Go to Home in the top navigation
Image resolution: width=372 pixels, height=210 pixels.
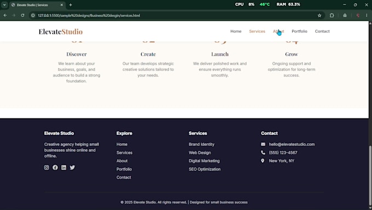[x=236, y=31]
